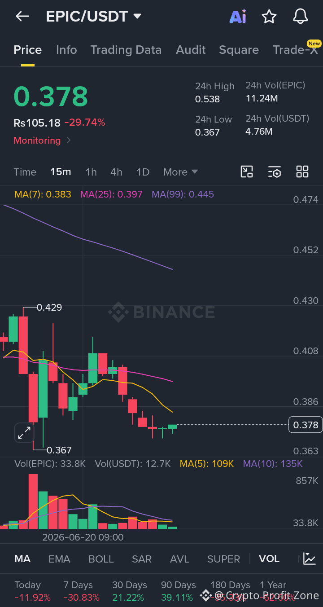
Task: Tap the -29.74% change value
Action: (x=85, y=123)
